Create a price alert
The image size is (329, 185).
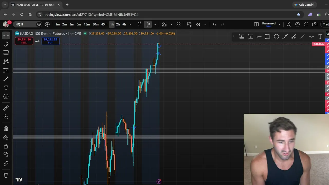(x=189, y=24)
